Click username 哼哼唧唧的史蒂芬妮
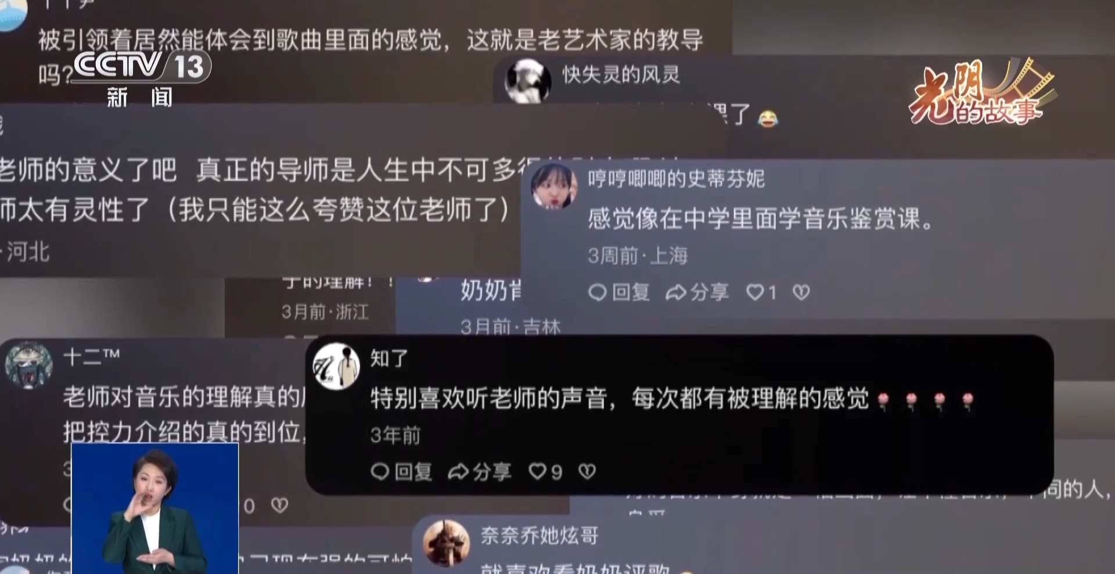This screenshot has height=574, width=1115. coord(676,179)
